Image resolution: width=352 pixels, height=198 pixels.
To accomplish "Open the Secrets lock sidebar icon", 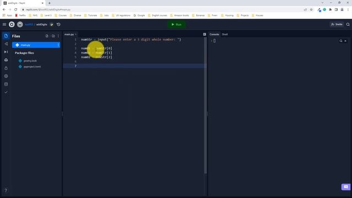I will 6,68.
